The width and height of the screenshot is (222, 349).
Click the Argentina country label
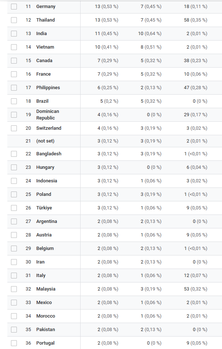point(47,221)
